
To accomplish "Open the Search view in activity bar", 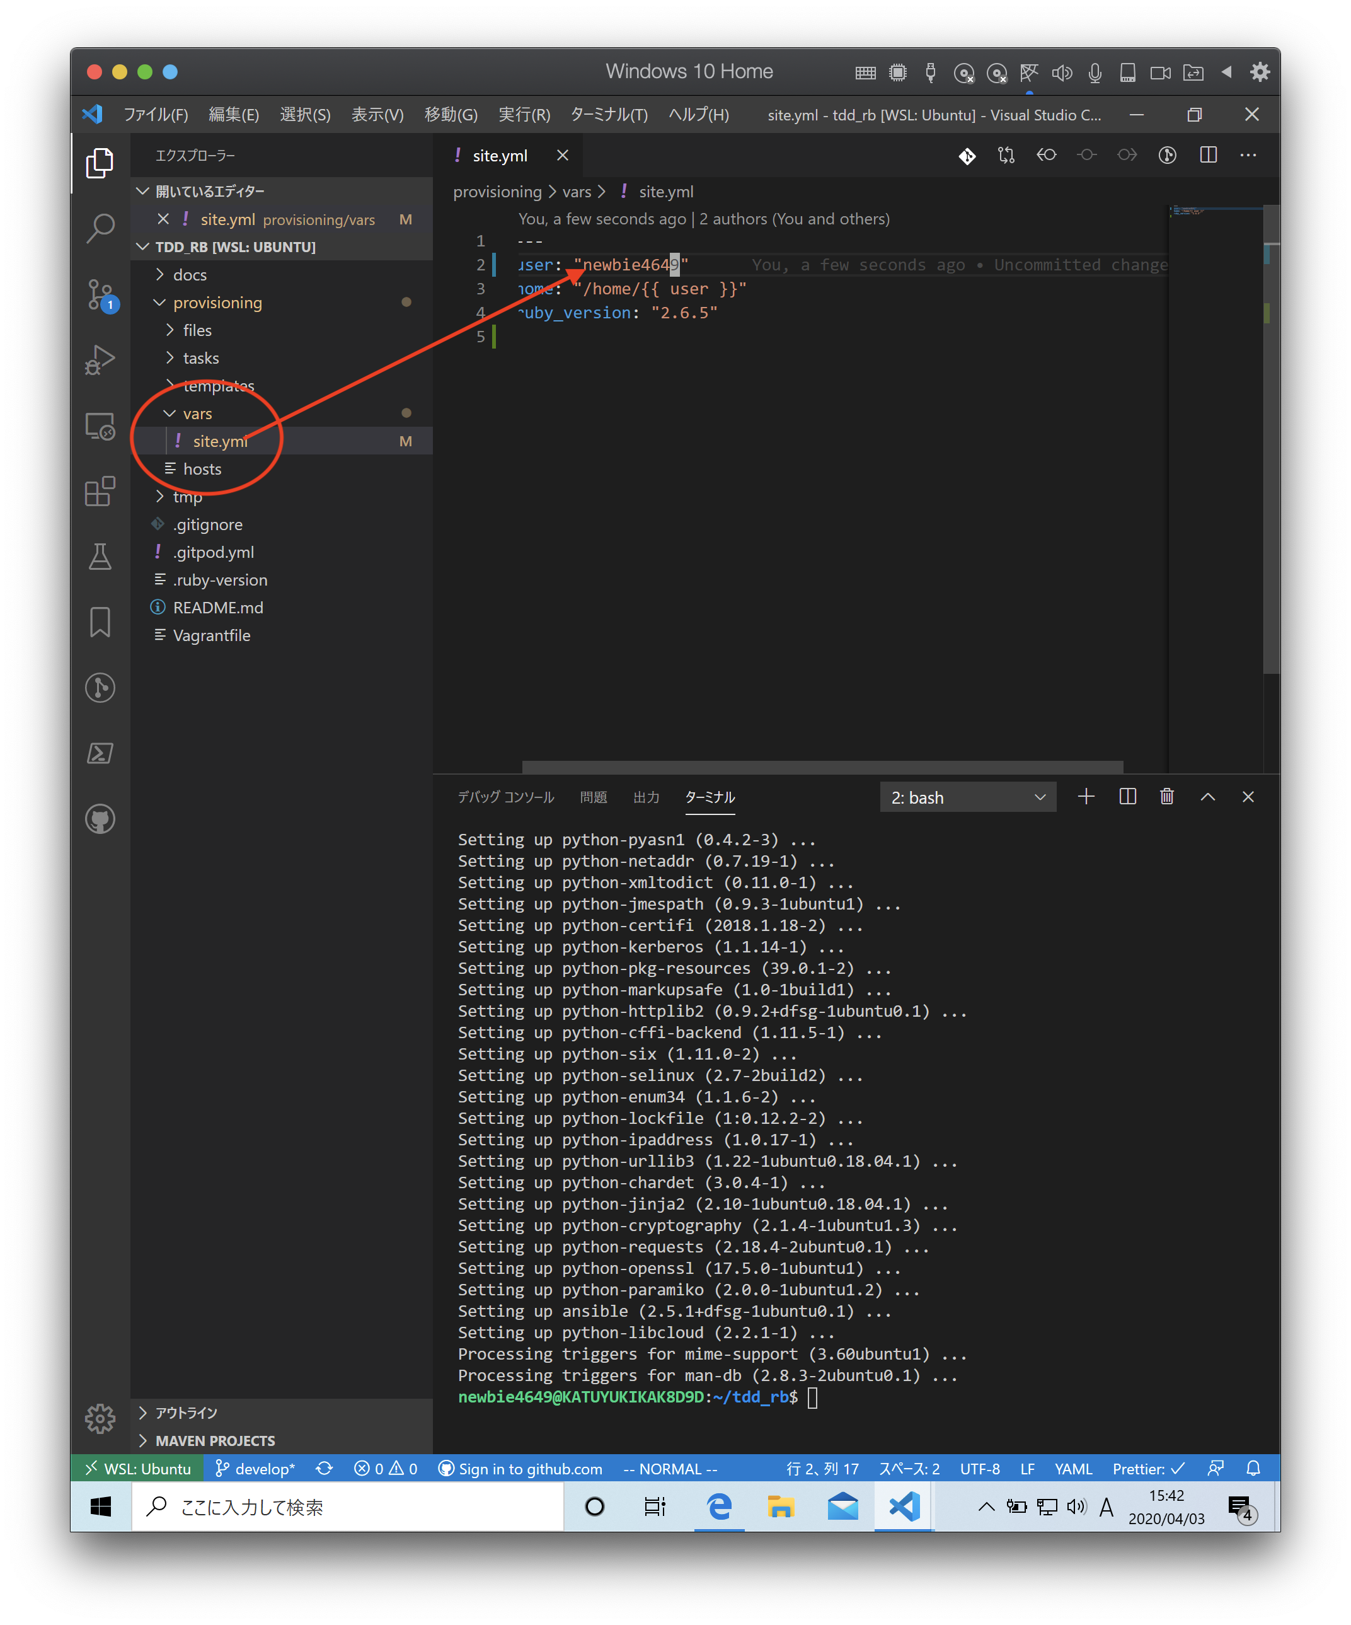I will point(101,228).
